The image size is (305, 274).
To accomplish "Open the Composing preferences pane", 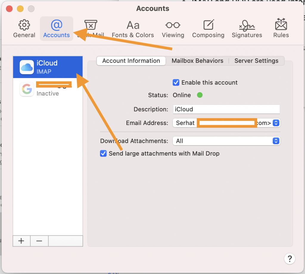I will pos(208,29).
